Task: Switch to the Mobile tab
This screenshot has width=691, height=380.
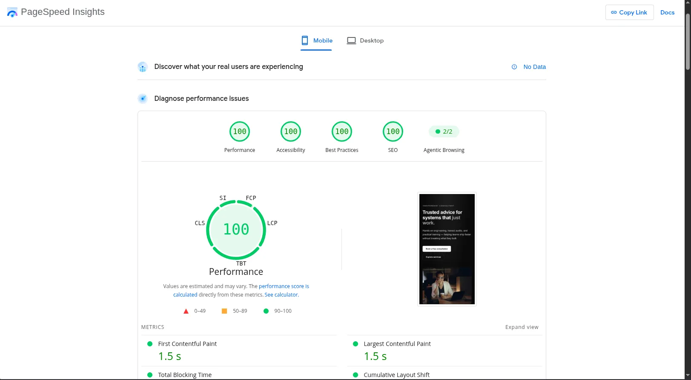Action: tap(316, 41)
